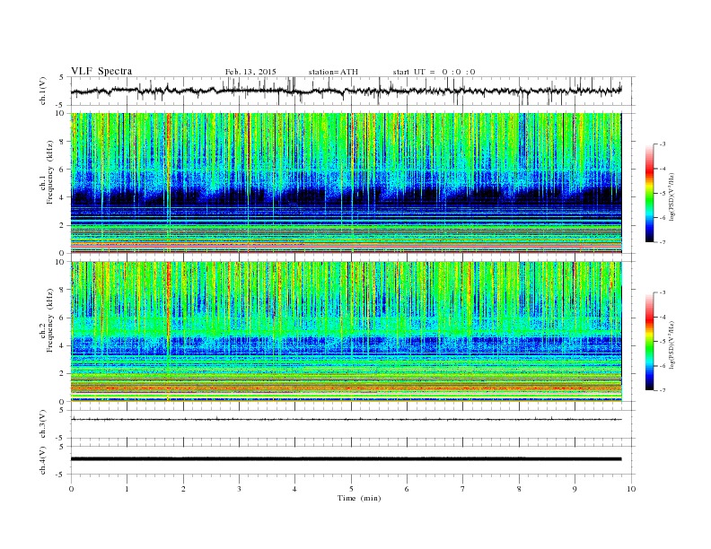This screenshot has width=711, height=549.
Task: Click the ch.1 color bar 'log(PSD)(V²/Hz)' label
Action: point(673,197)
